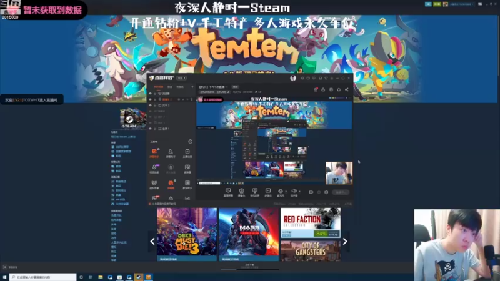Click the Steam downloads bar at the bottom center
500x281 pixels.
click(x=249, y=266)
